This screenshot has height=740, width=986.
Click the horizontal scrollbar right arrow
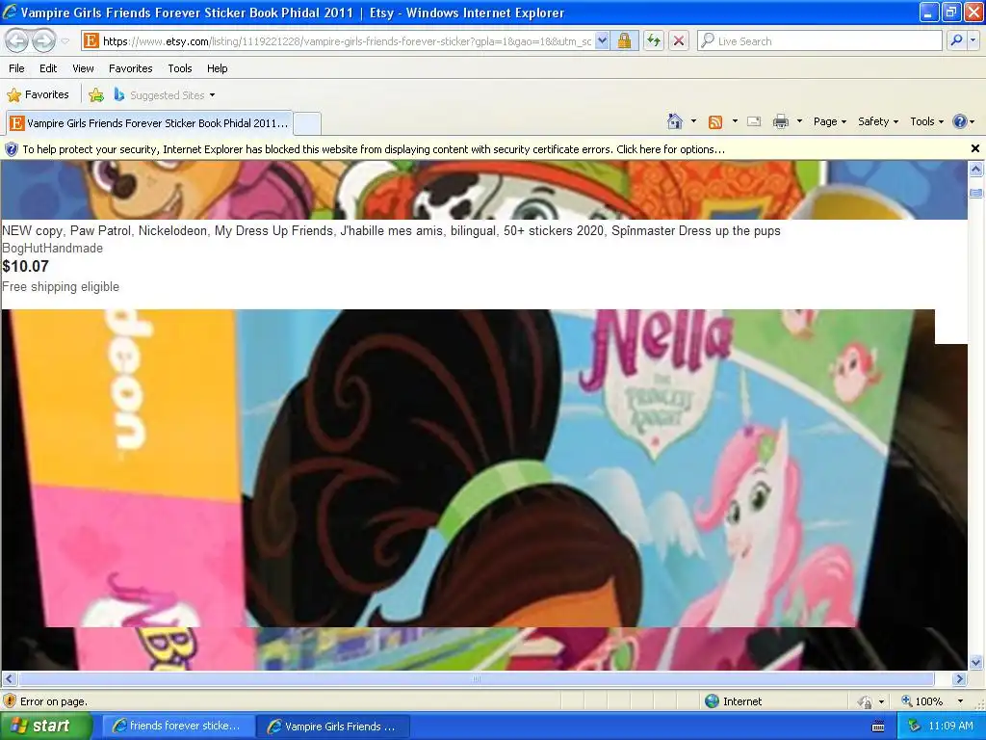(960, 679)
